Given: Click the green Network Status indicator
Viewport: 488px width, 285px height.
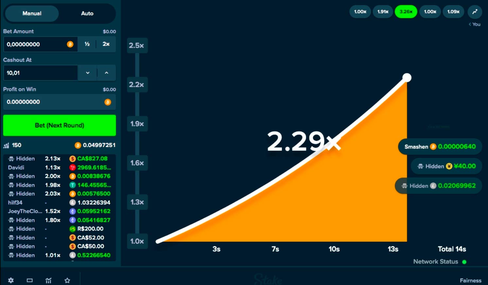Looking at the screenshot, I should pyautogui.click(x=464, y=262).
